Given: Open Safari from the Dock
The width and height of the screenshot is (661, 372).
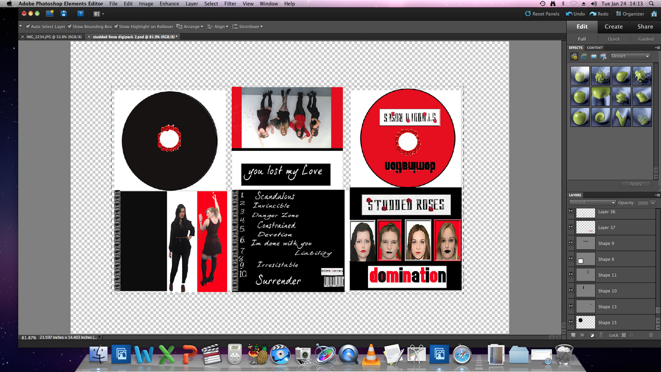Looking at the screenshot, I should point(462,355).
